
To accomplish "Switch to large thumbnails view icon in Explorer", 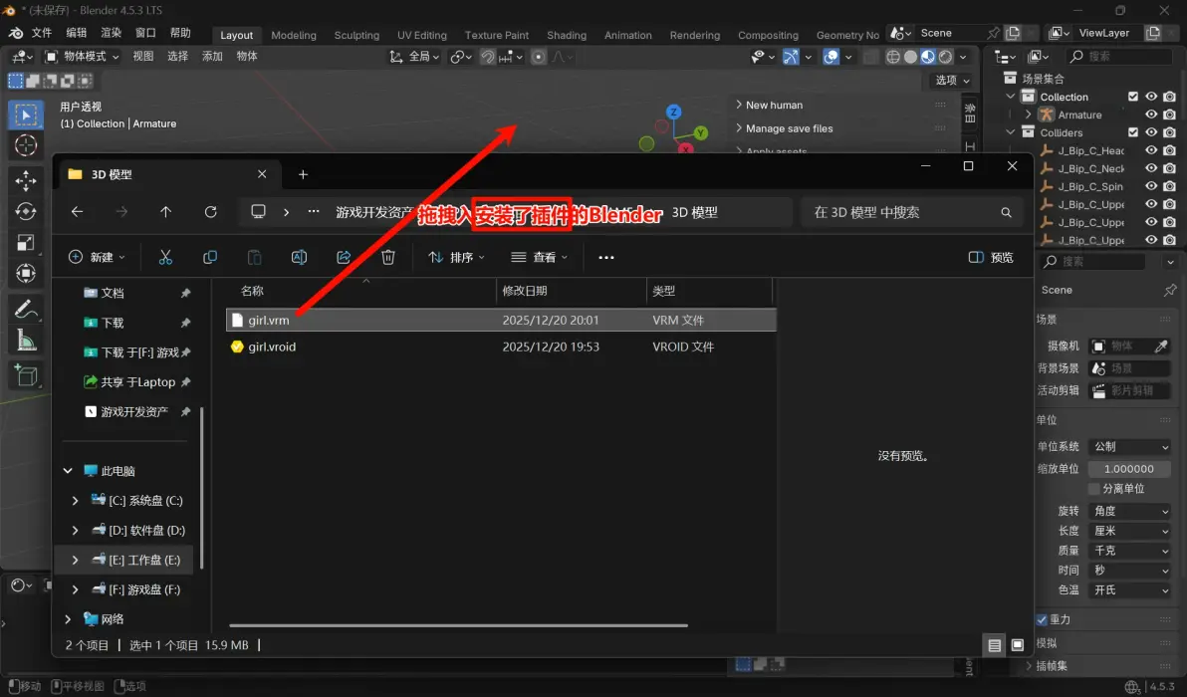I will [1018, 645].
